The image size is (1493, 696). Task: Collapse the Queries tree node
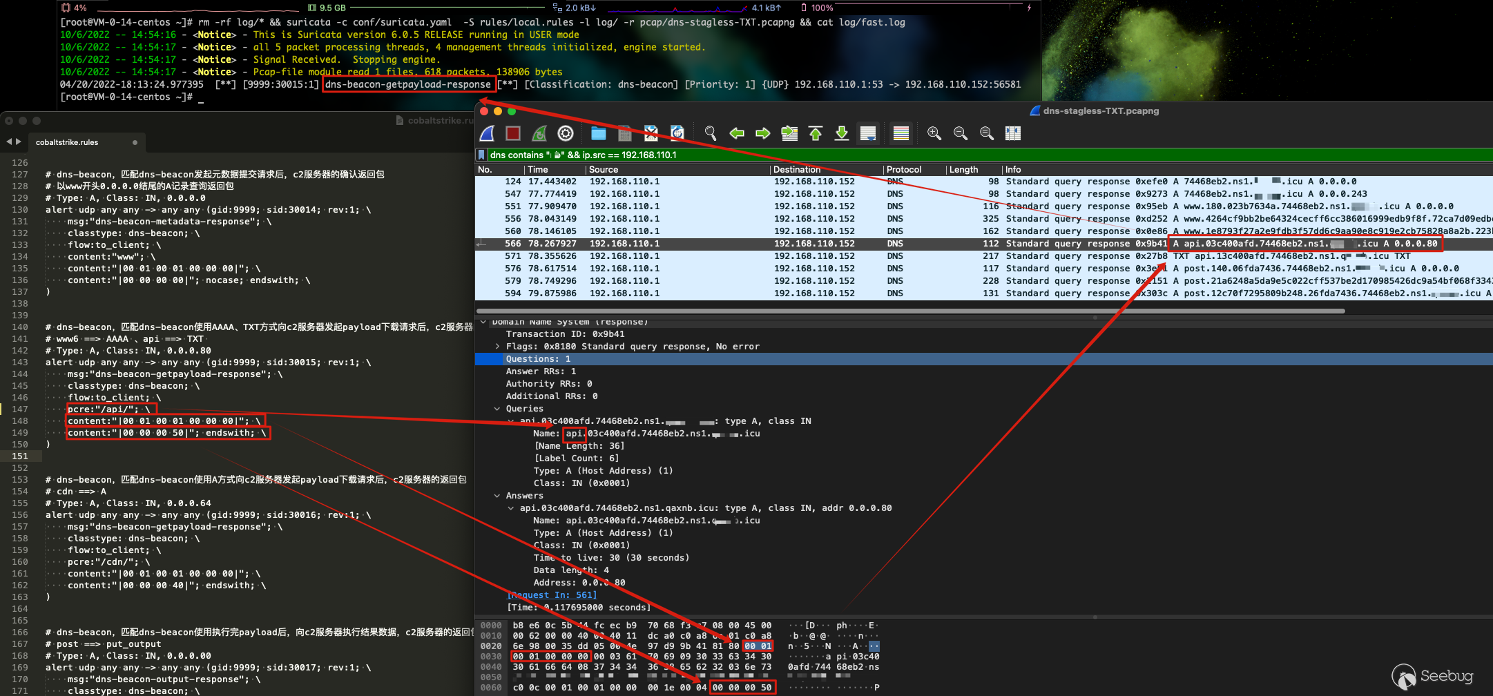pos(497,409)
